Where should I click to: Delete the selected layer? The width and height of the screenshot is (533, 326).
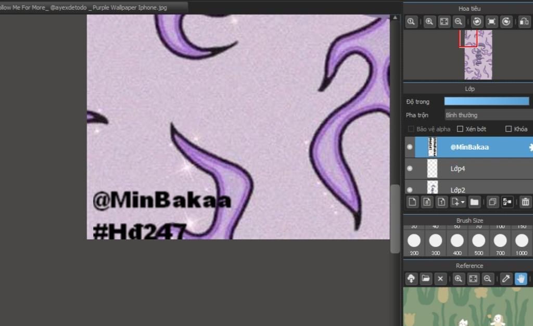point(525,202)
